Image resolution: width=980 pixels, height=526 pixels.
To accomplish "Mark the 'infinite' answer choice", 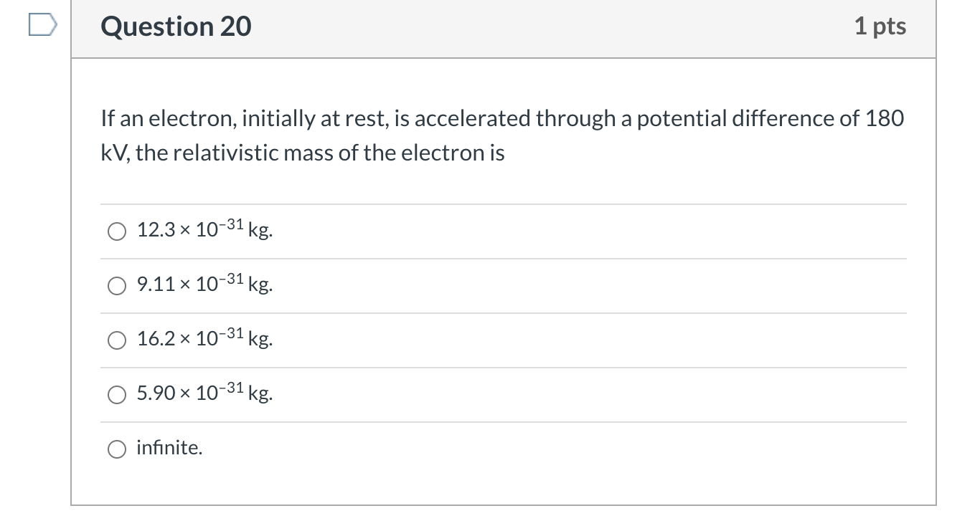I will tap(117, 449).
